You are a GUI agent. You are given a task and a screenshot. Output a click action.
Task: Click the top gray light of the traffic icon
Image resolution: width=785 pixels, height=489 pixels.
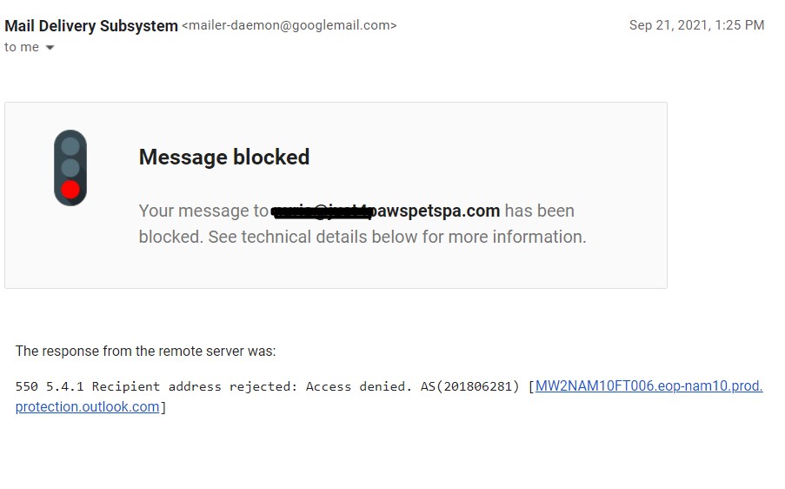[x=70, y=146]
